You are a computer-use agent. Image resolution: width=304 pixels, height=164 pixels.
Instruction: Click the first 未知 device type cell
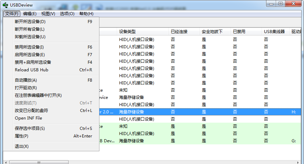(x=123, y=90)
